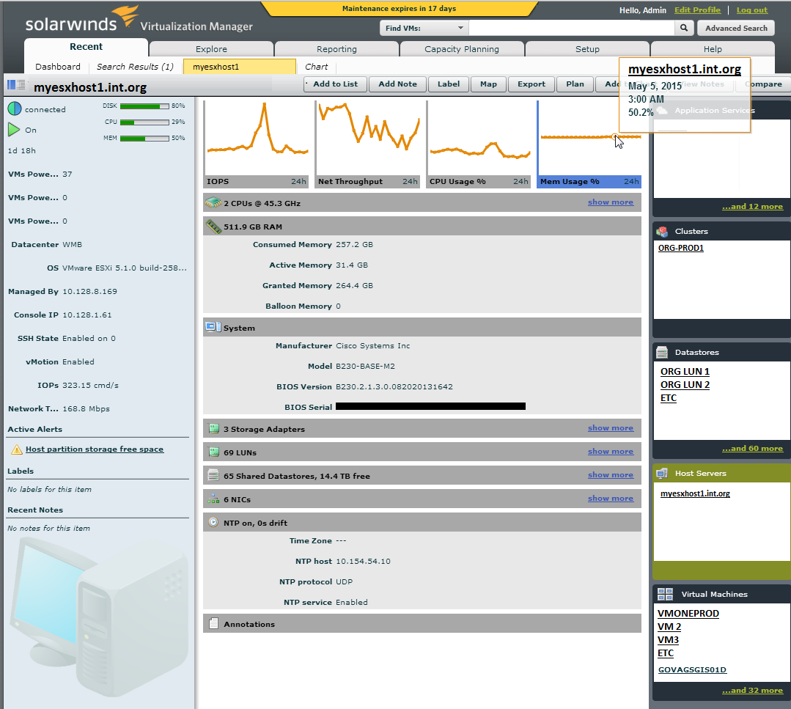This screenshot has width=791, height=709.
Task: Open the GOVAGSGIS01D virtual machine link
Action: [x=692, y=669]
